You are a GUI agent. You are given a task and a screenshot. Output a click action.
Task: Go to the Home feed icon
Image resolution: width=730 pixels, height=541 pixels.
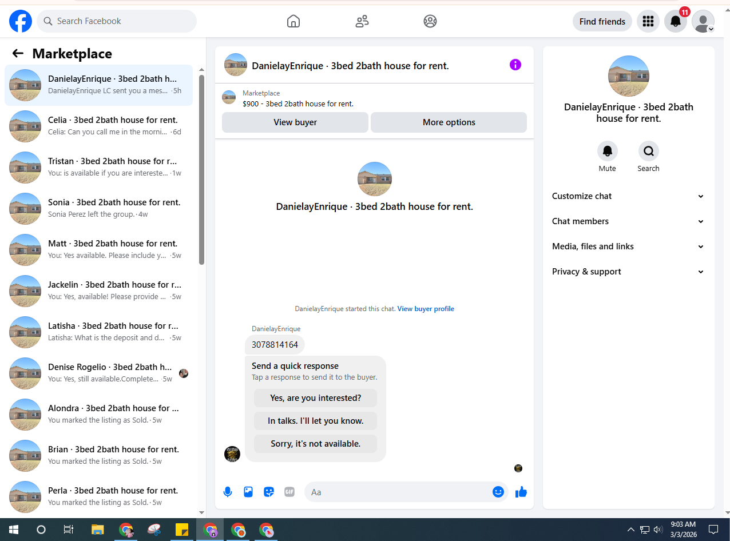click(293, 21)
